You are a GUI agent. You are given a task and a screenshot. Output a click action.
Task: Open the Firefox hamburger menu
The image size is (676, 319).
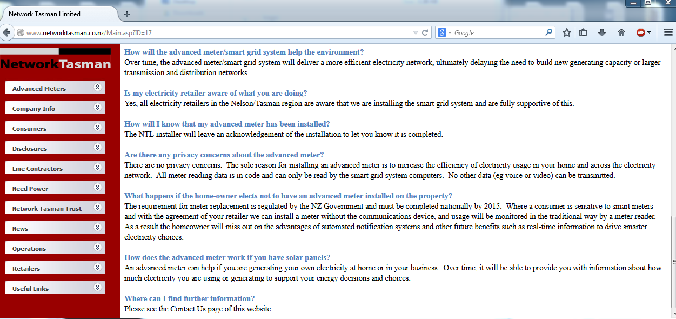coord(668,32)
